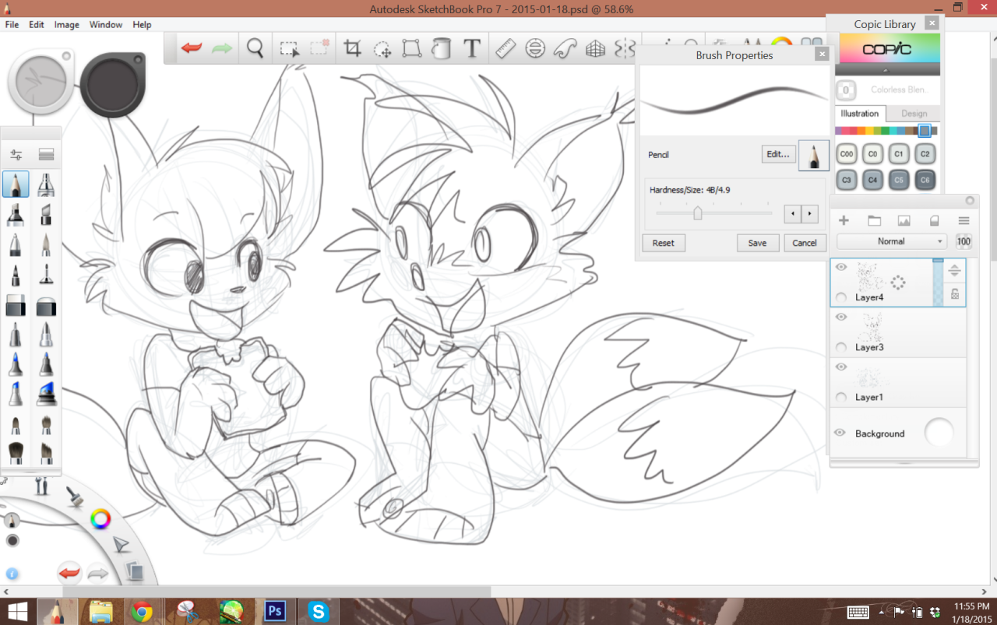
Task: Pick Copic color swatch C00
Action: pos(847,154)
